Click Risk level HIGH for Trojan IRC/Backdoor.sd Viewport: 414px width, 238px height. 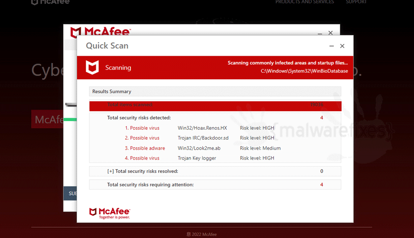[x=257, y=138]
